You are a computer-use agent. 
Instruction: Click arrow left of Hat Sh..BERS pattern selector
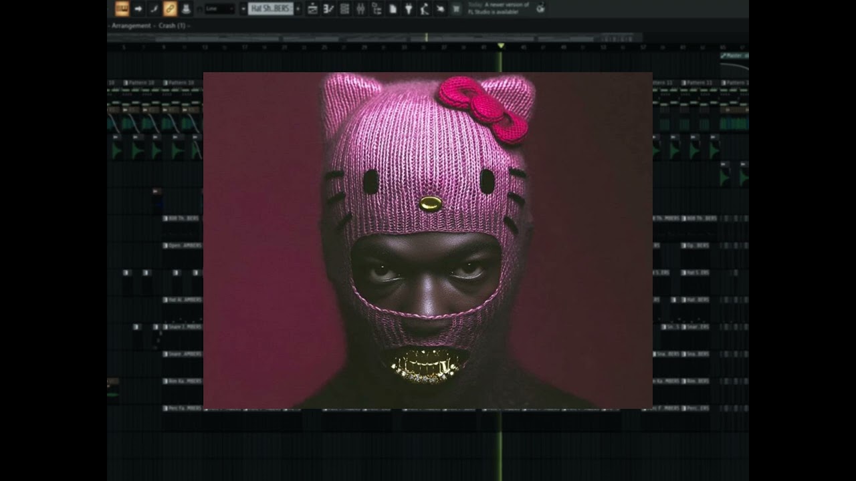click(x=243, y=9)
